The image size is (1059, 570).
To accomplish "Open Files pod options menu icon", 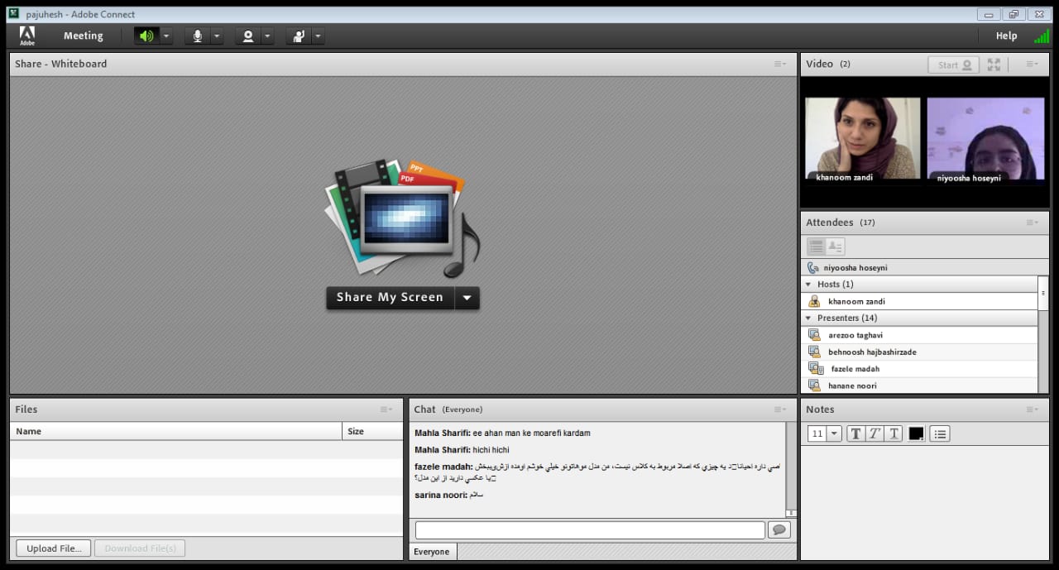I will pyautogui.click(x=386, y=410).
